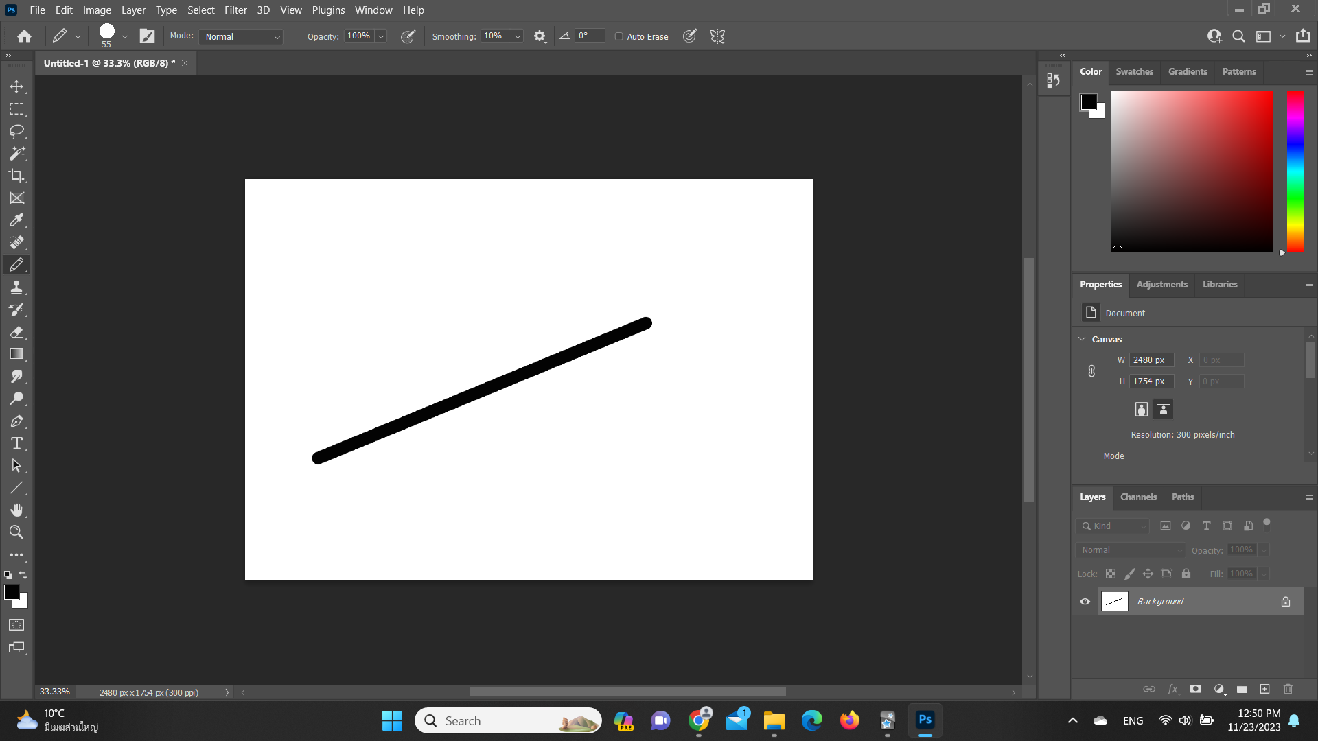Screen dimensions: 1318x741
Task: Click Home icon in options bar
Action: pos(25,36)
